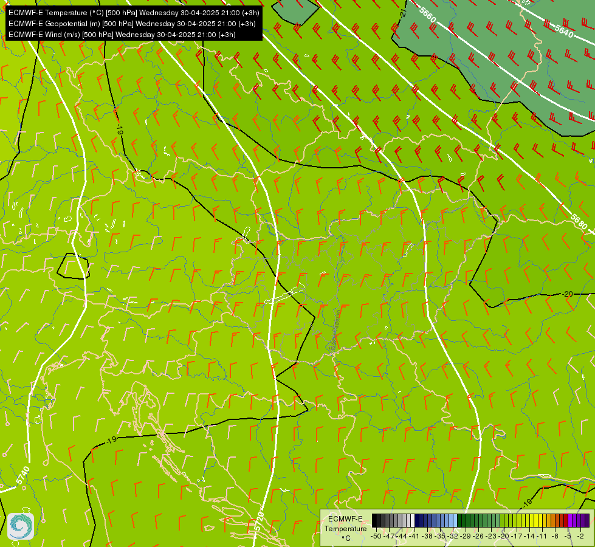Viewport: 595px width, 547px height.
Task: Click the black swatch at the legend's left end
Action: [374, 520]
